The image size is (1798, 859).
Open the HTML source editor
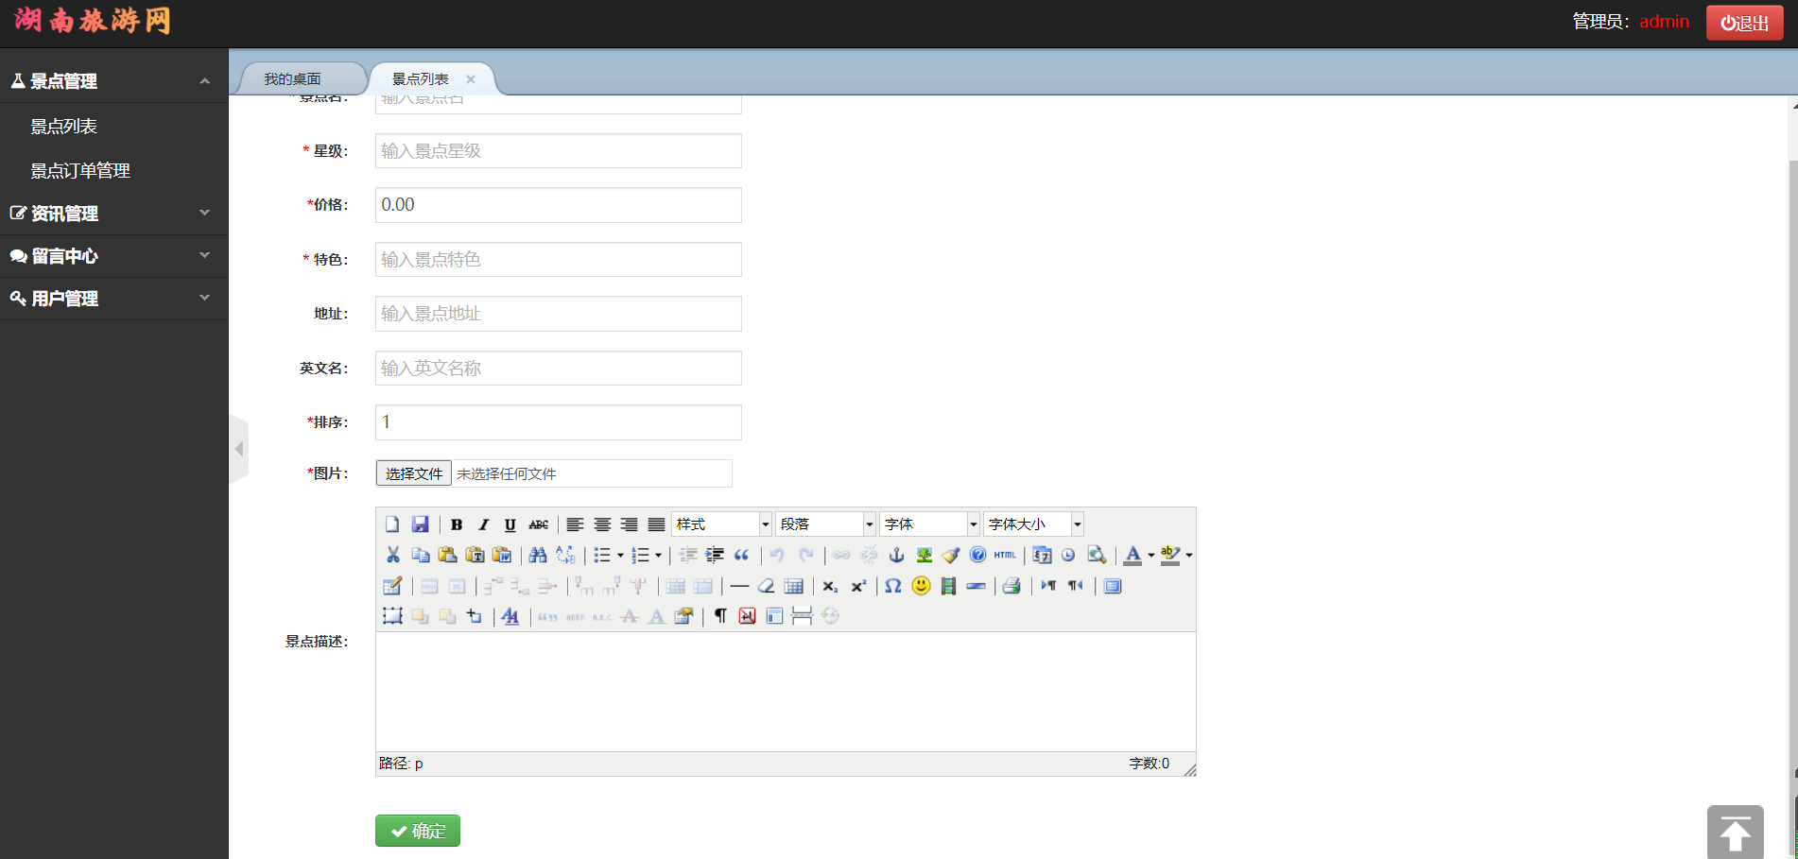[x=1005, y=555]
